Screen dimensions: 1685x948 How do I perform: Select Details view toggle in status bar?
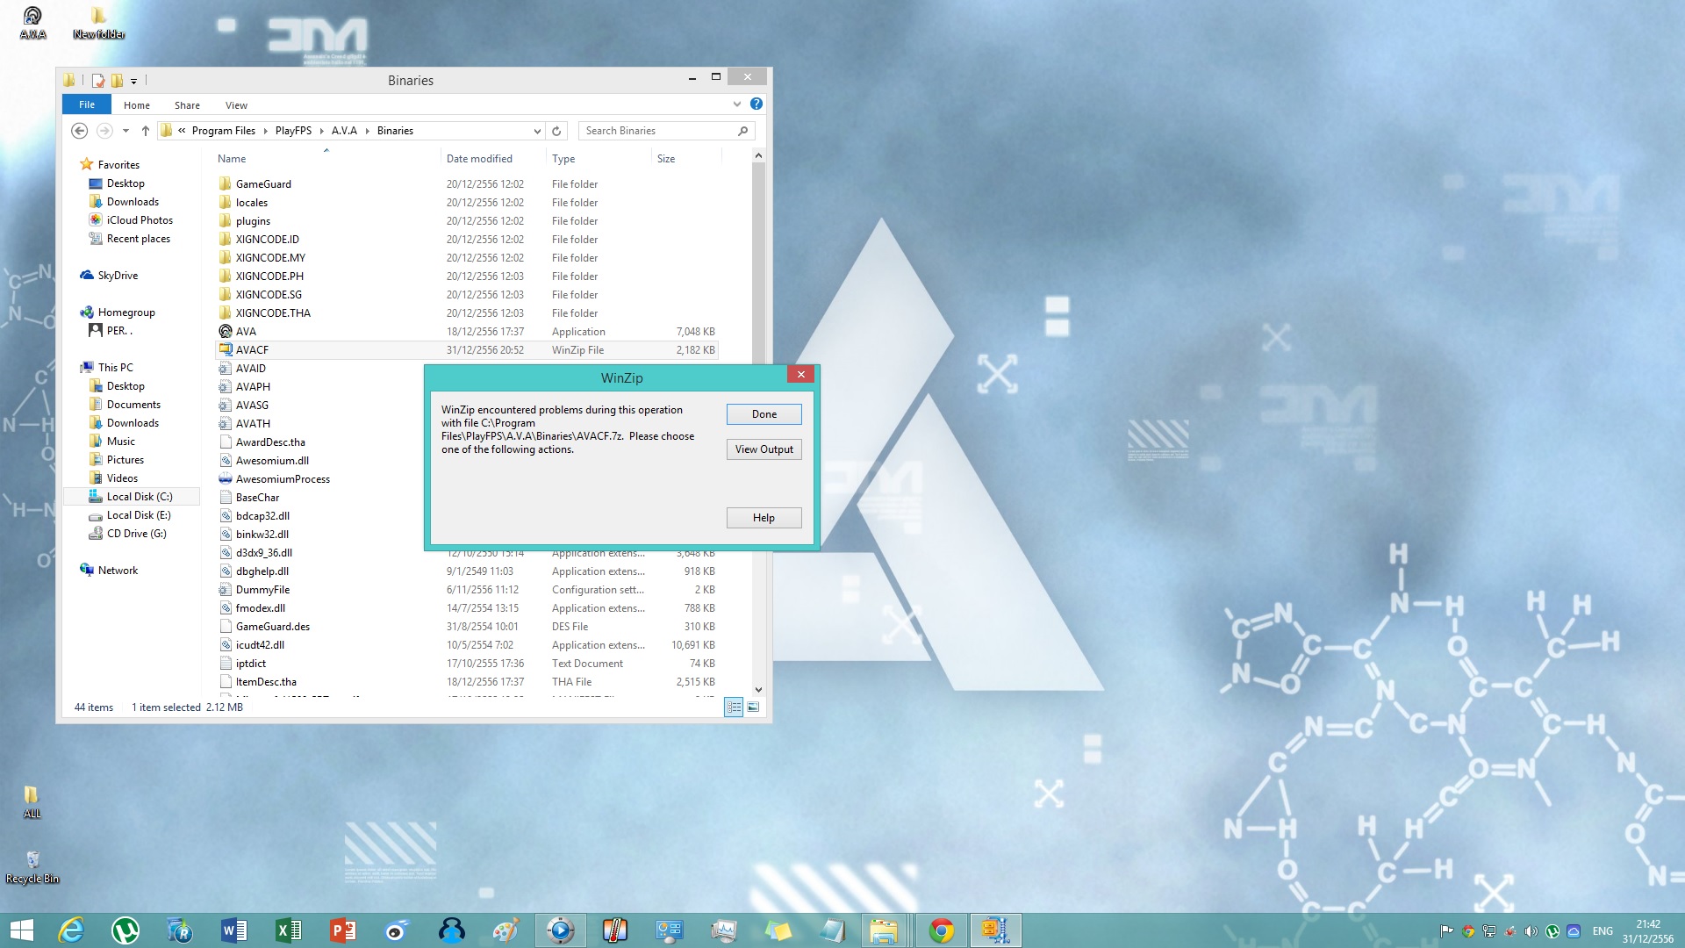click(734, 707)
